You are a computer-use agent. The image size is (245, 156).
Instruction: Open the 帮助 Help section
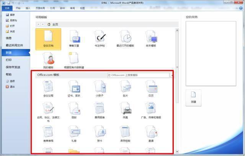point(8,75)
